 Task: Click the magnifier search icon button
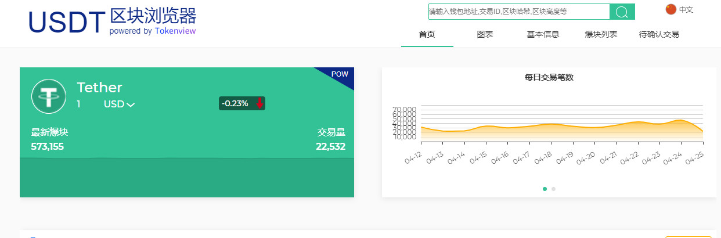(622, 12)
